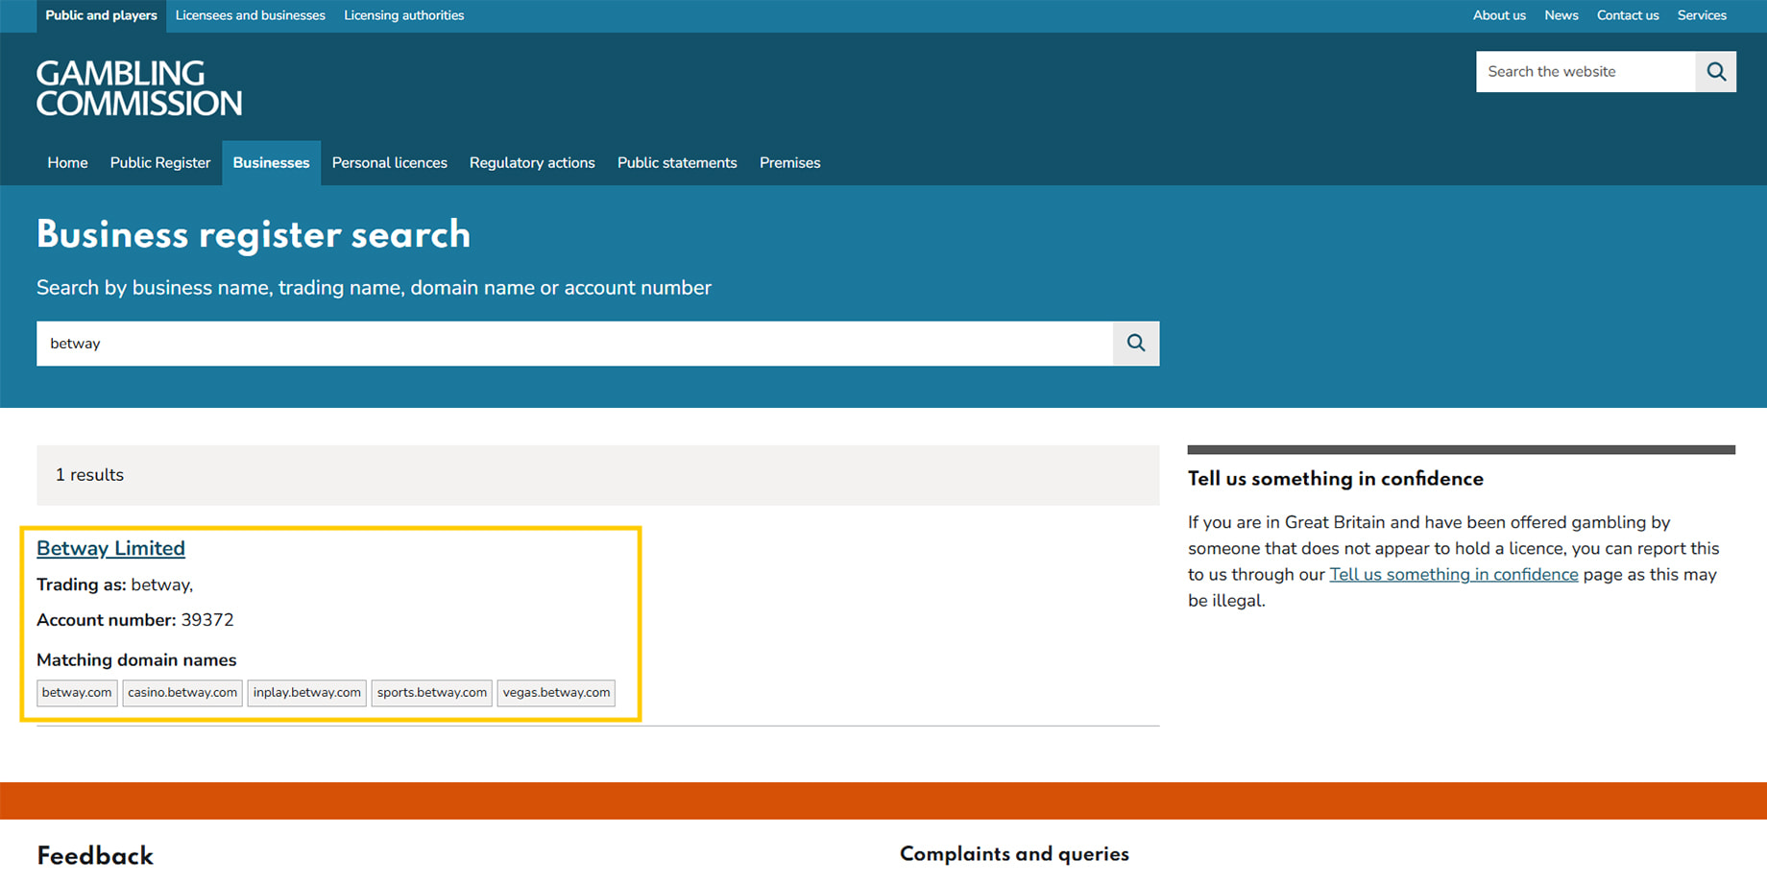Open the News link in top bar
Screen dimensions: 1767x883
1561,15
